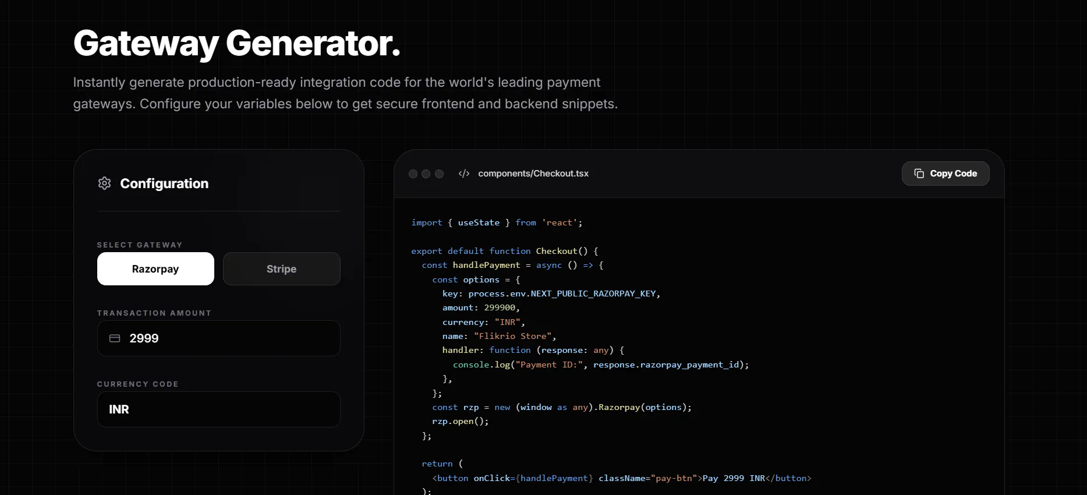Click the name: "Flikrio Store" code line

point(500,336)
